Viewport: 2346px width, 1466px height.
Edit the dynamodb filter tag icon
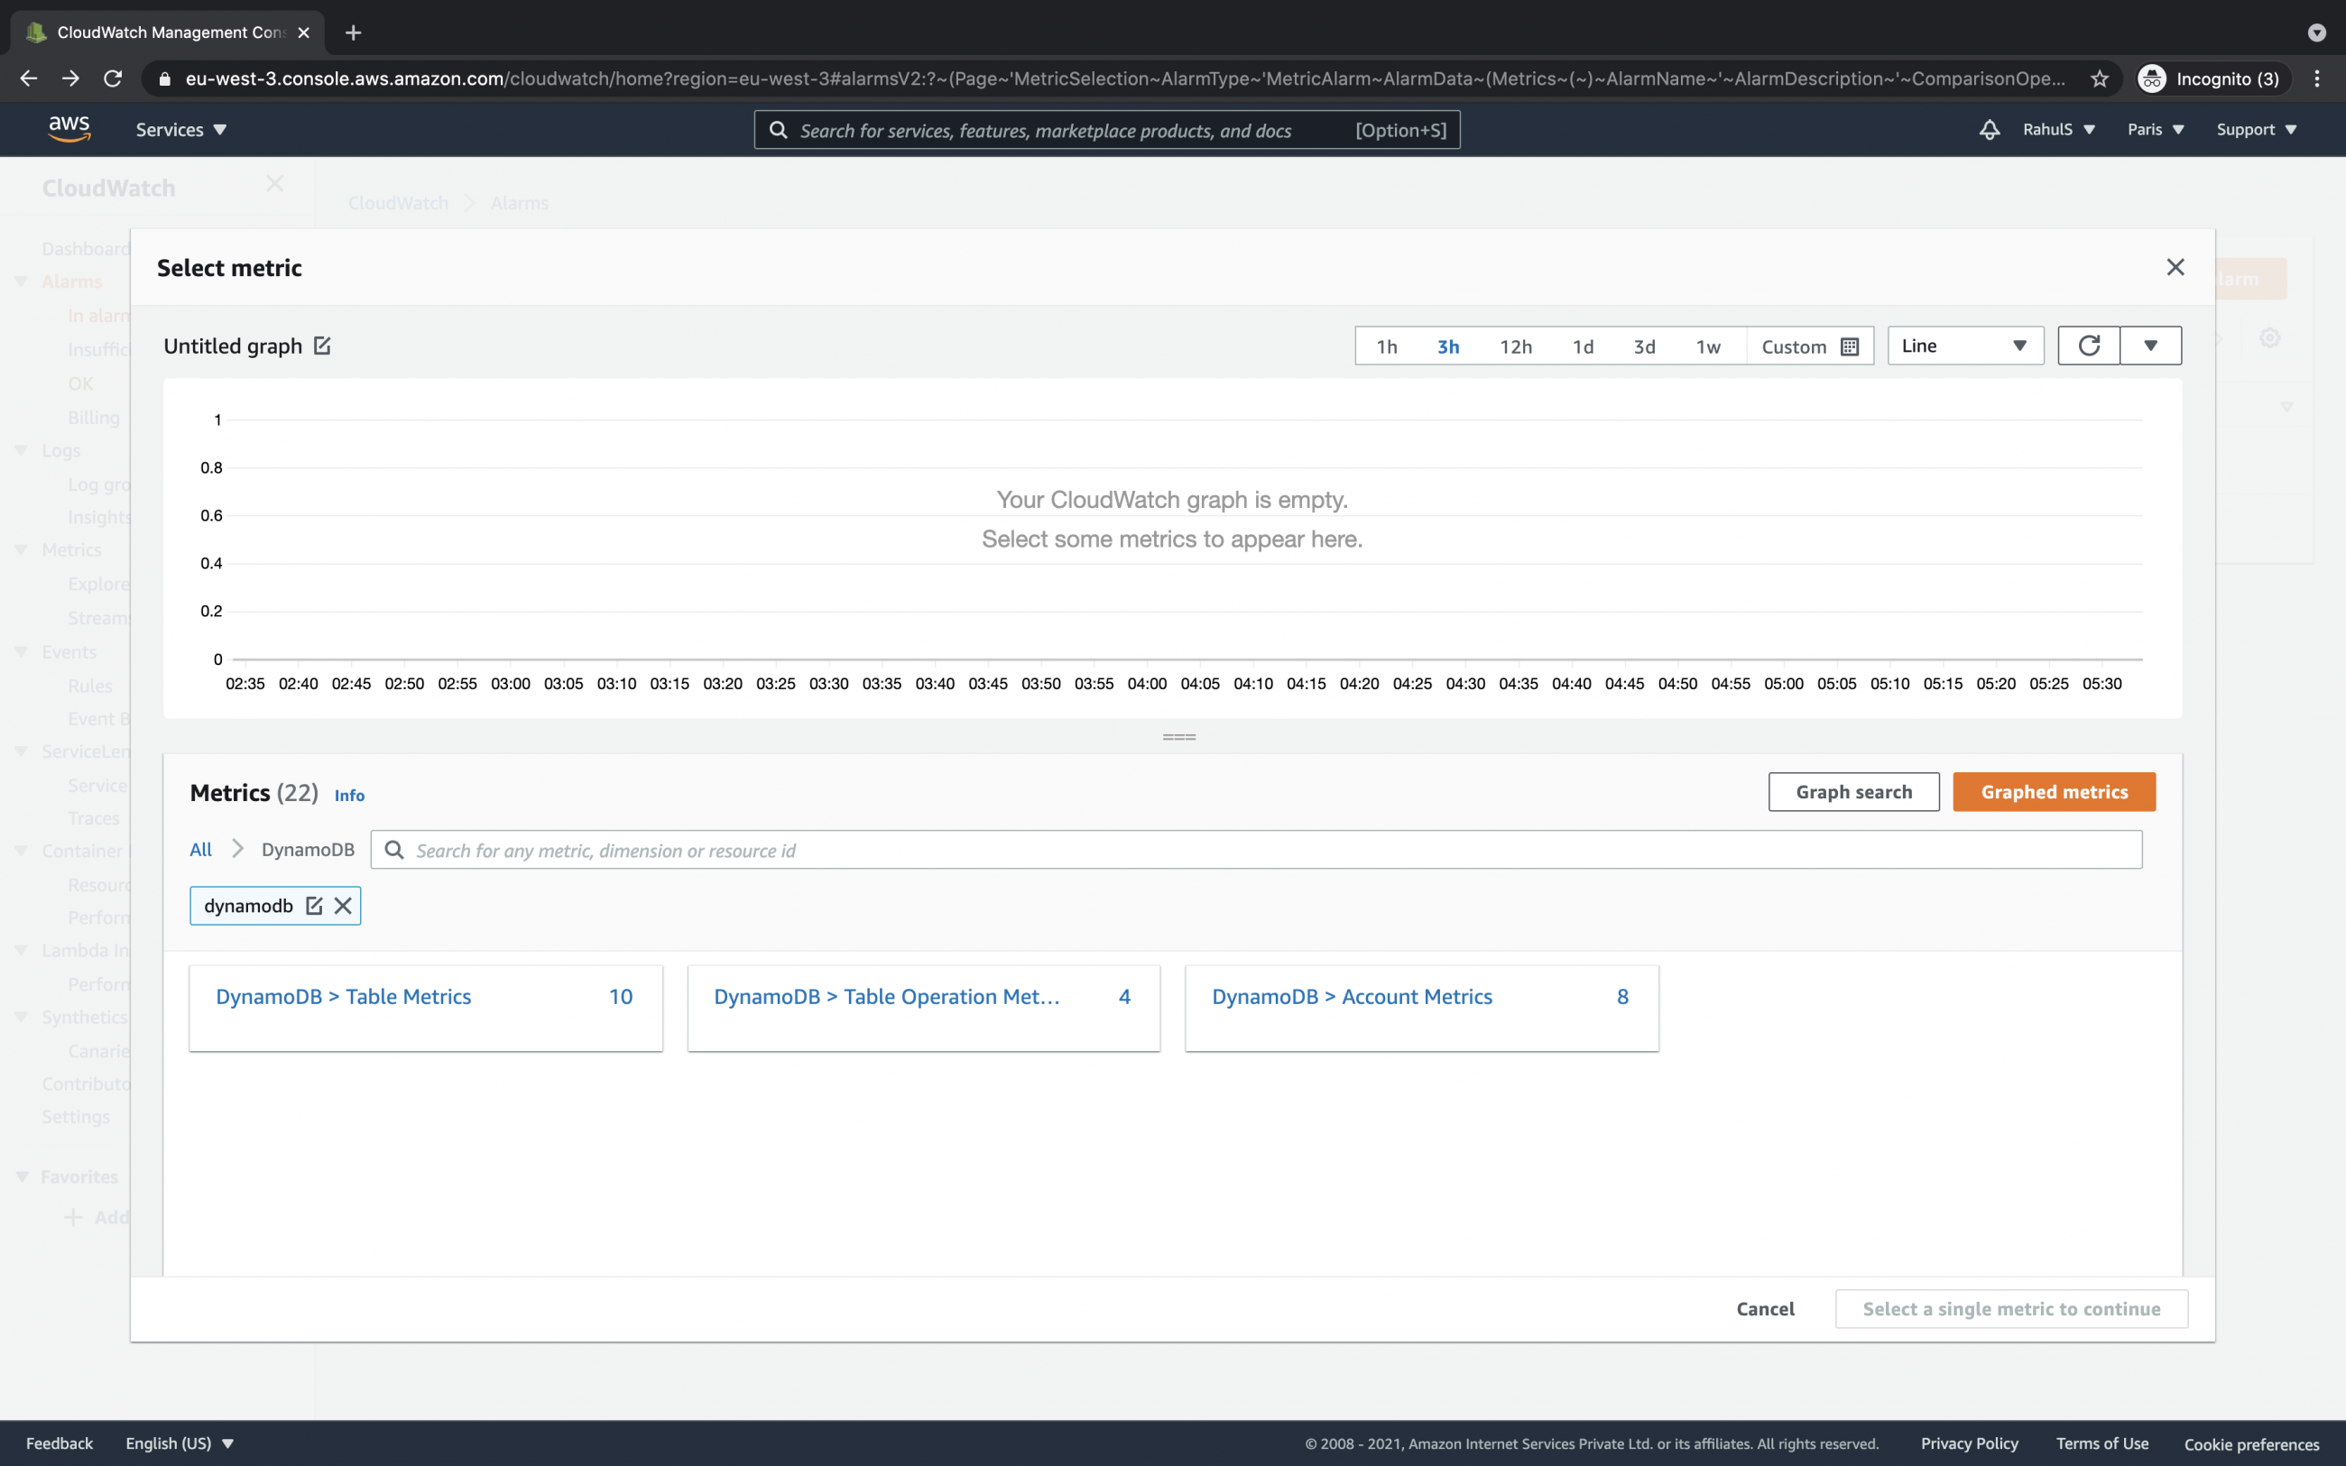click(314, 906)
